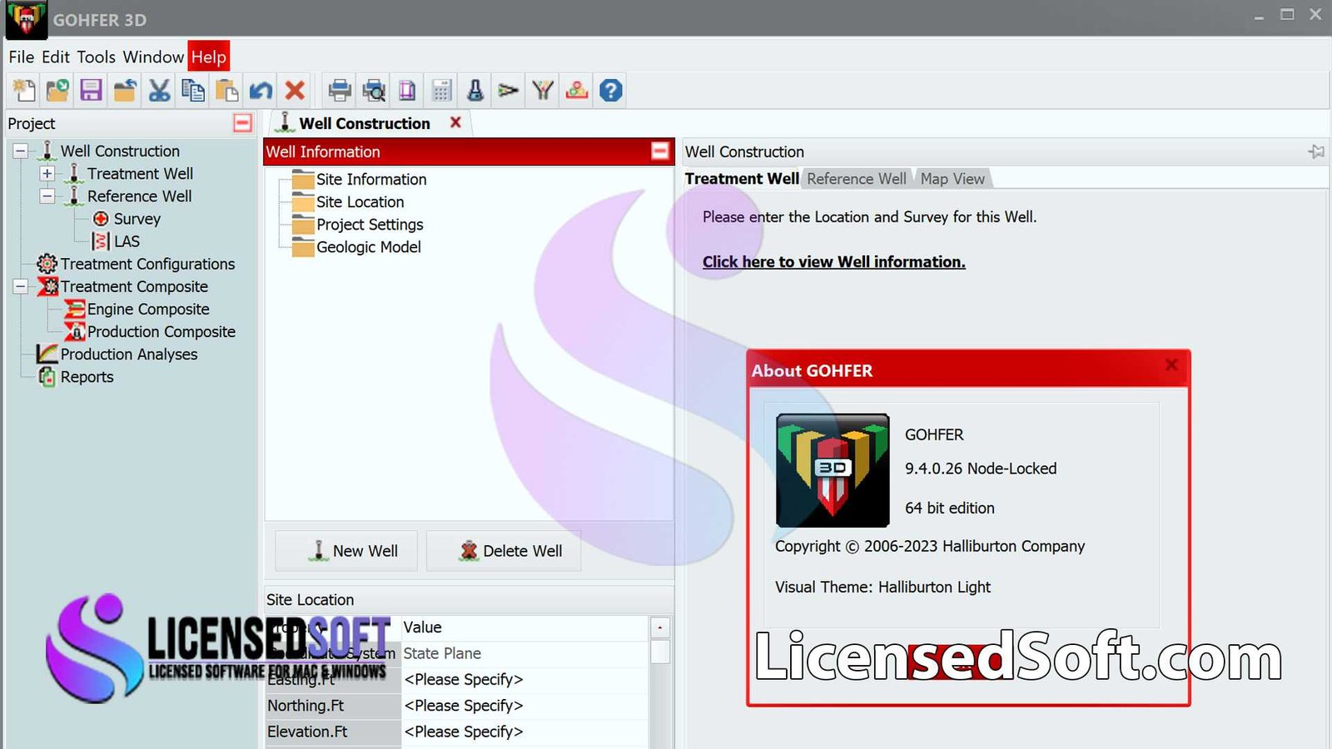Open print preview icon
This screenshot has height=749, width=1332.
(x=374, y=90)
